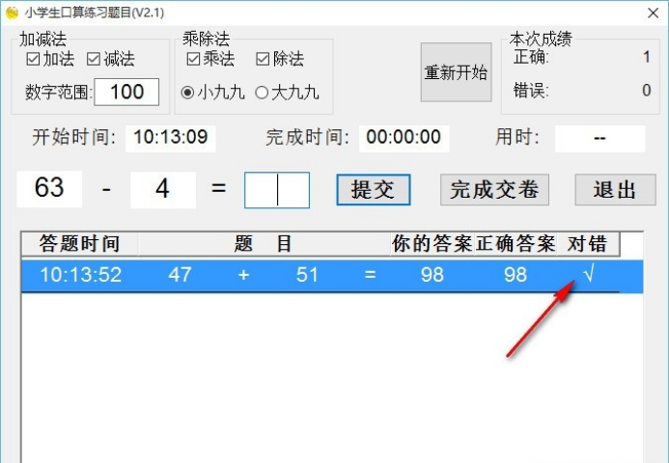Click the √ mark in result row

coord(589,273)
